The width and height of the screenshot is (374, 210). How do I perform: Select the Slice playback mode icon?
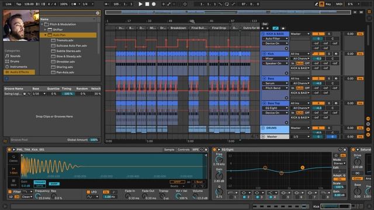[x=13, y=183]
